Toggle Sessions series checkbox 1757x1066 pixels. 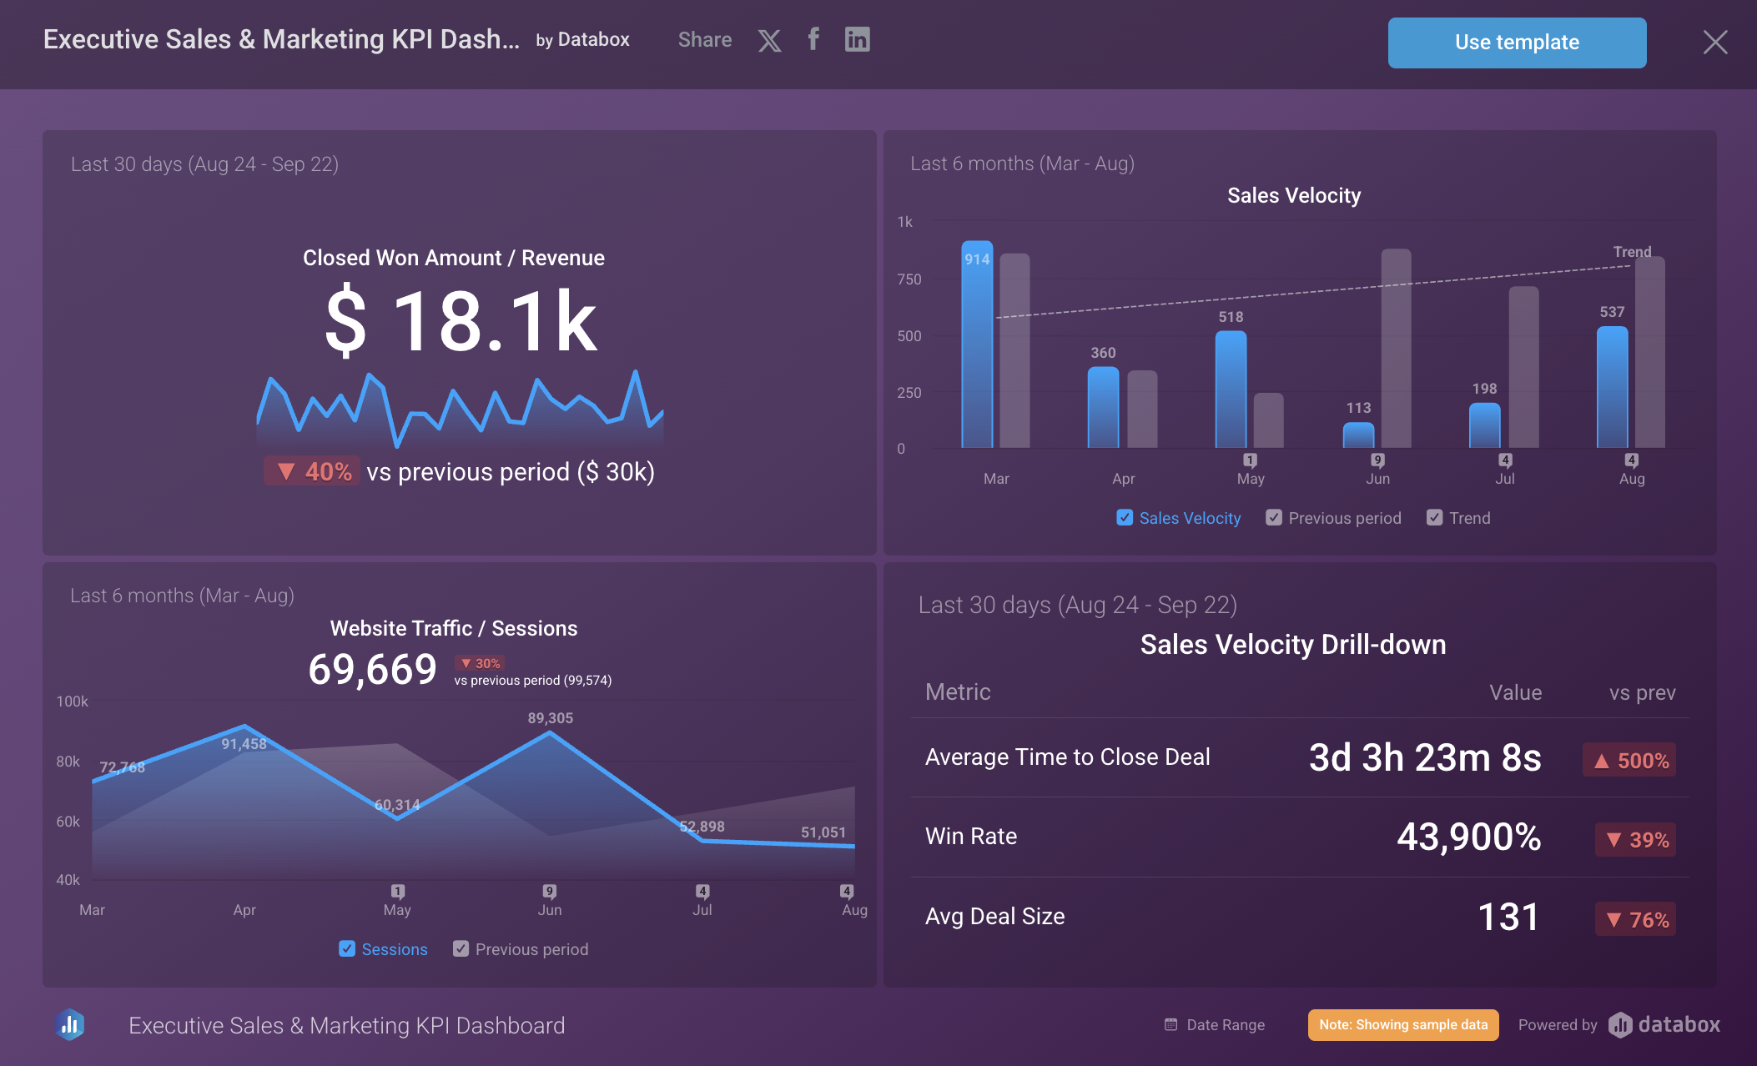point(347,949)
